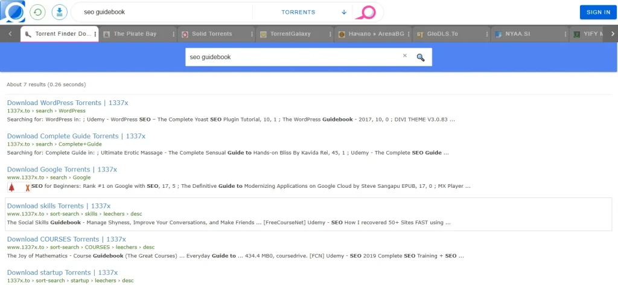The height and width of the screenshot is (285, 618).
Task: Click the TorrentGalaxy tab favicon
Action: (263, 34)
